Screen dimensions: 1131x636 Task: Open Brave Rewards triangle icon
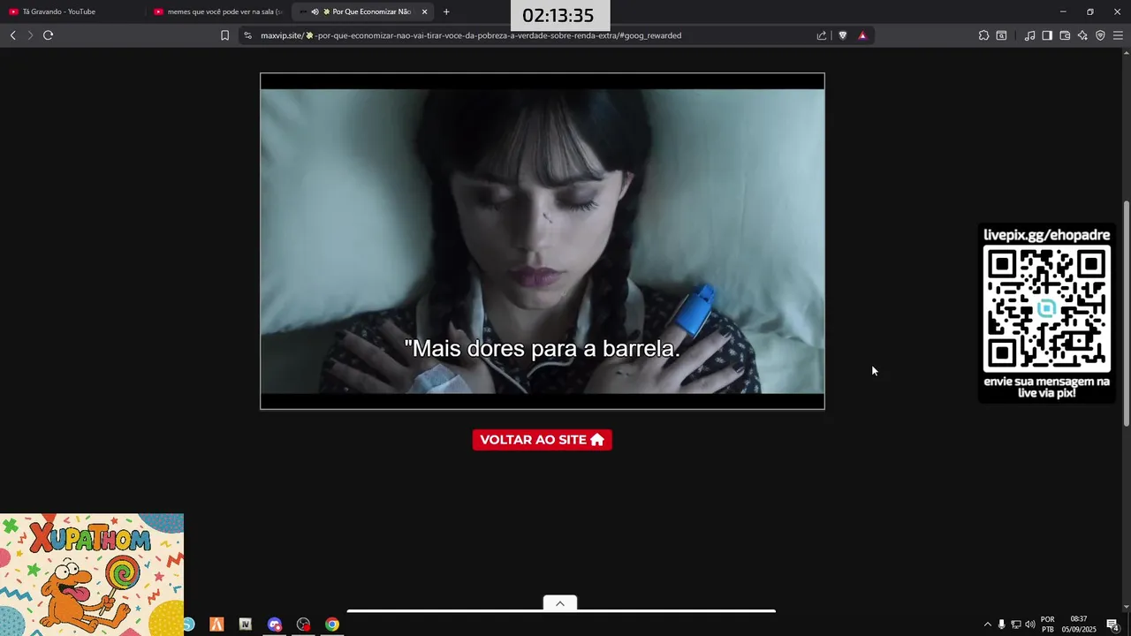point(862,35)
